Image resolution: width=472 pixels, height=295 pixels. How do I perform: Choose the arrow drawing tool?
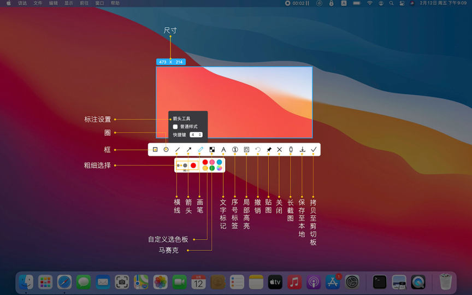click(x=189, y=149)
